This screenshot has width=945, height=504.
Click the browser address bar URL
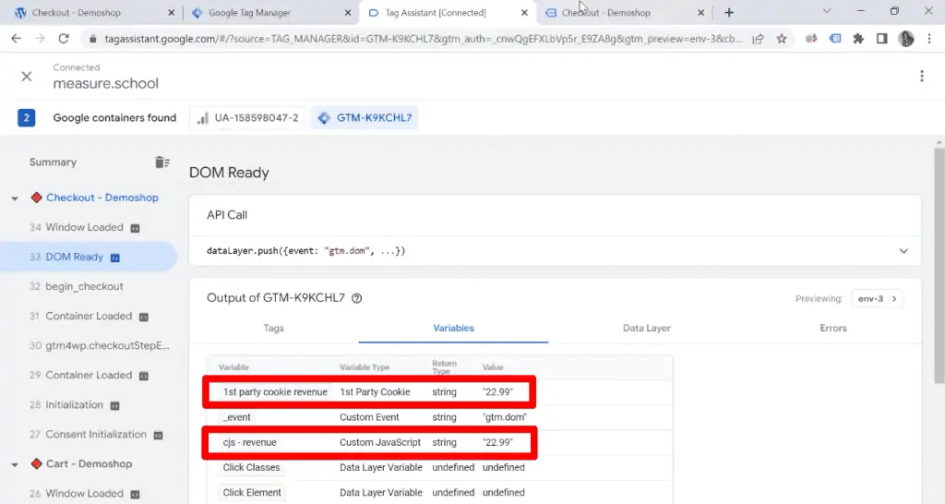point(423,39)
